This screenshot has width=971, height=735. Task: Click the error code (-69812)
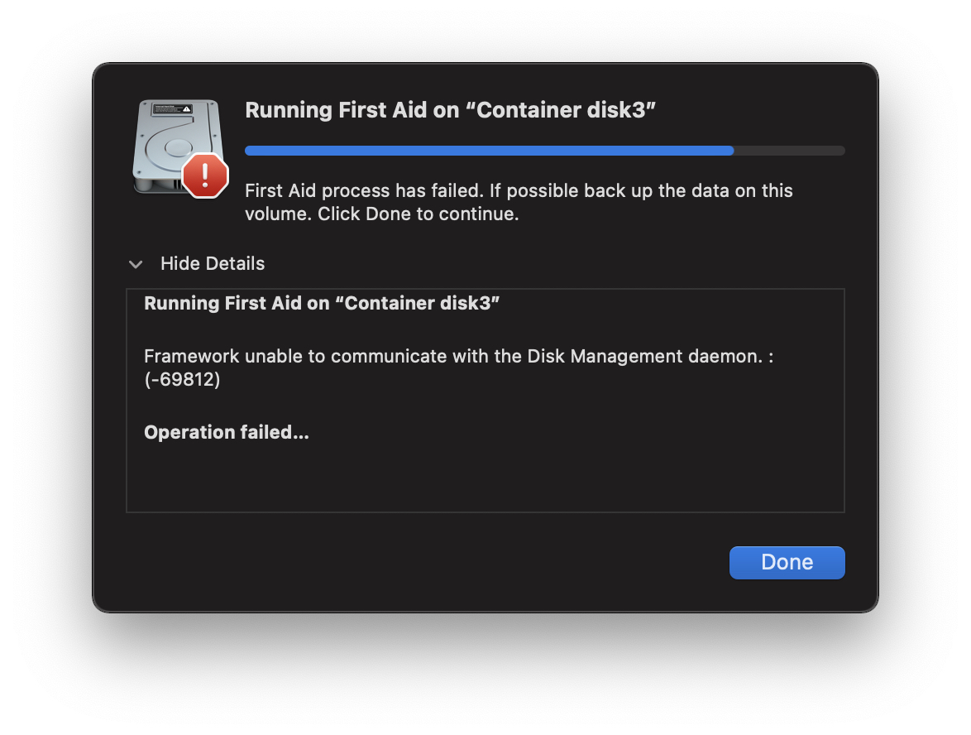point(182,380)
